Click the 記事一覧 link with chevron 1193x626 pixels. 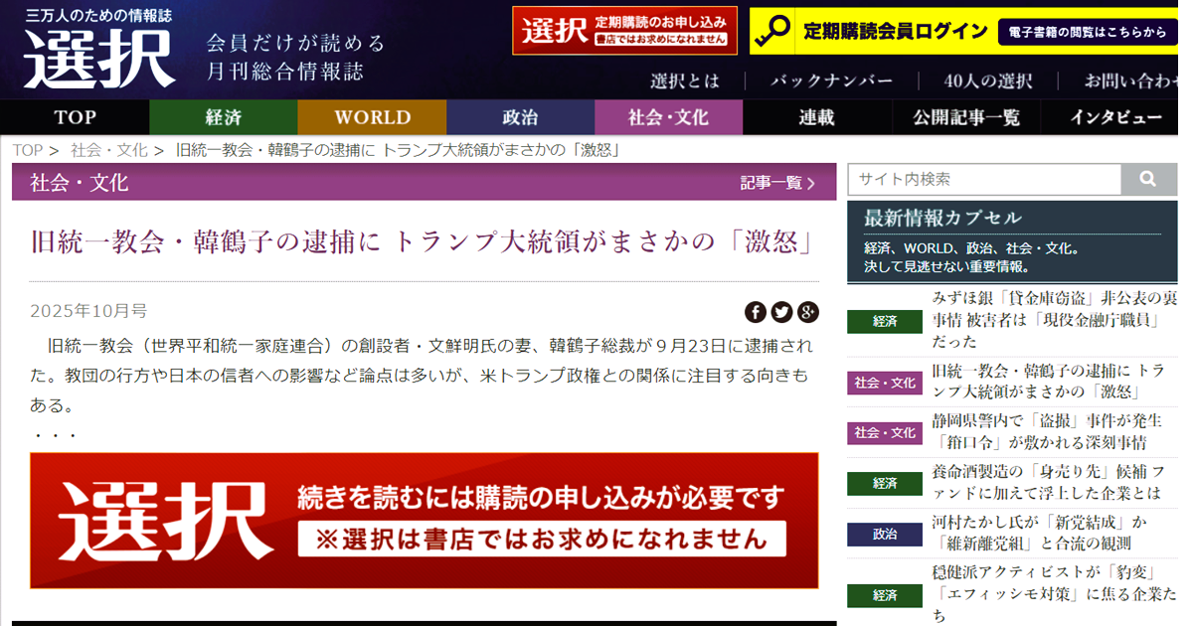pos(777,183)
